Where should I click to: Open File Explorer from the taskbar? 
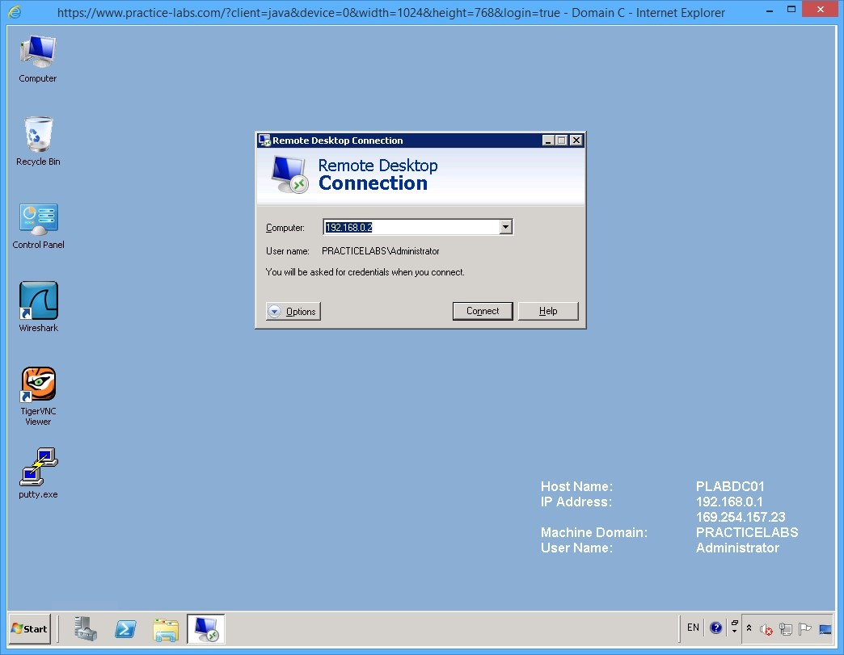coord(166,628)
